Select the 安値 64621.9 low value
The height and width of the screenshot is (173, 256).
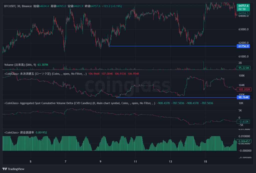pos(75,6)
